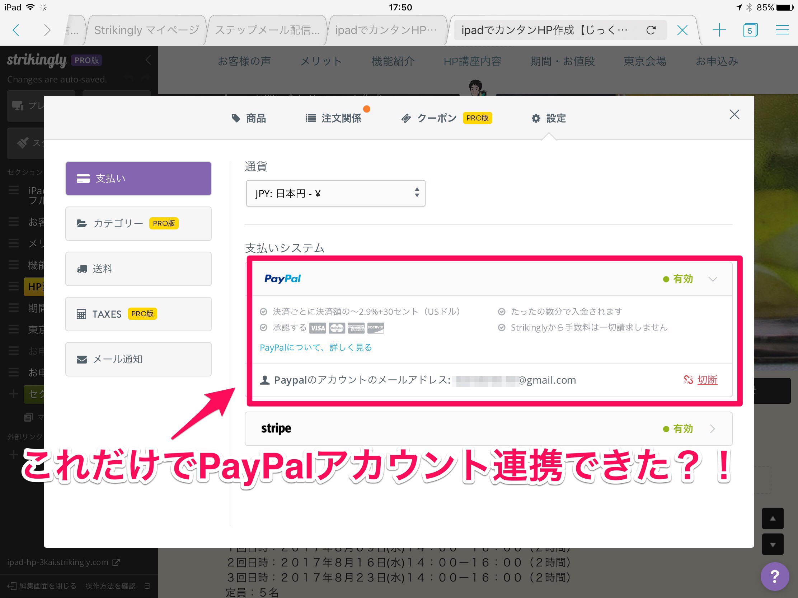The image size is (798, 598).
Task: Open the 送料 shipping side menu item
Action: coord(139,269)
